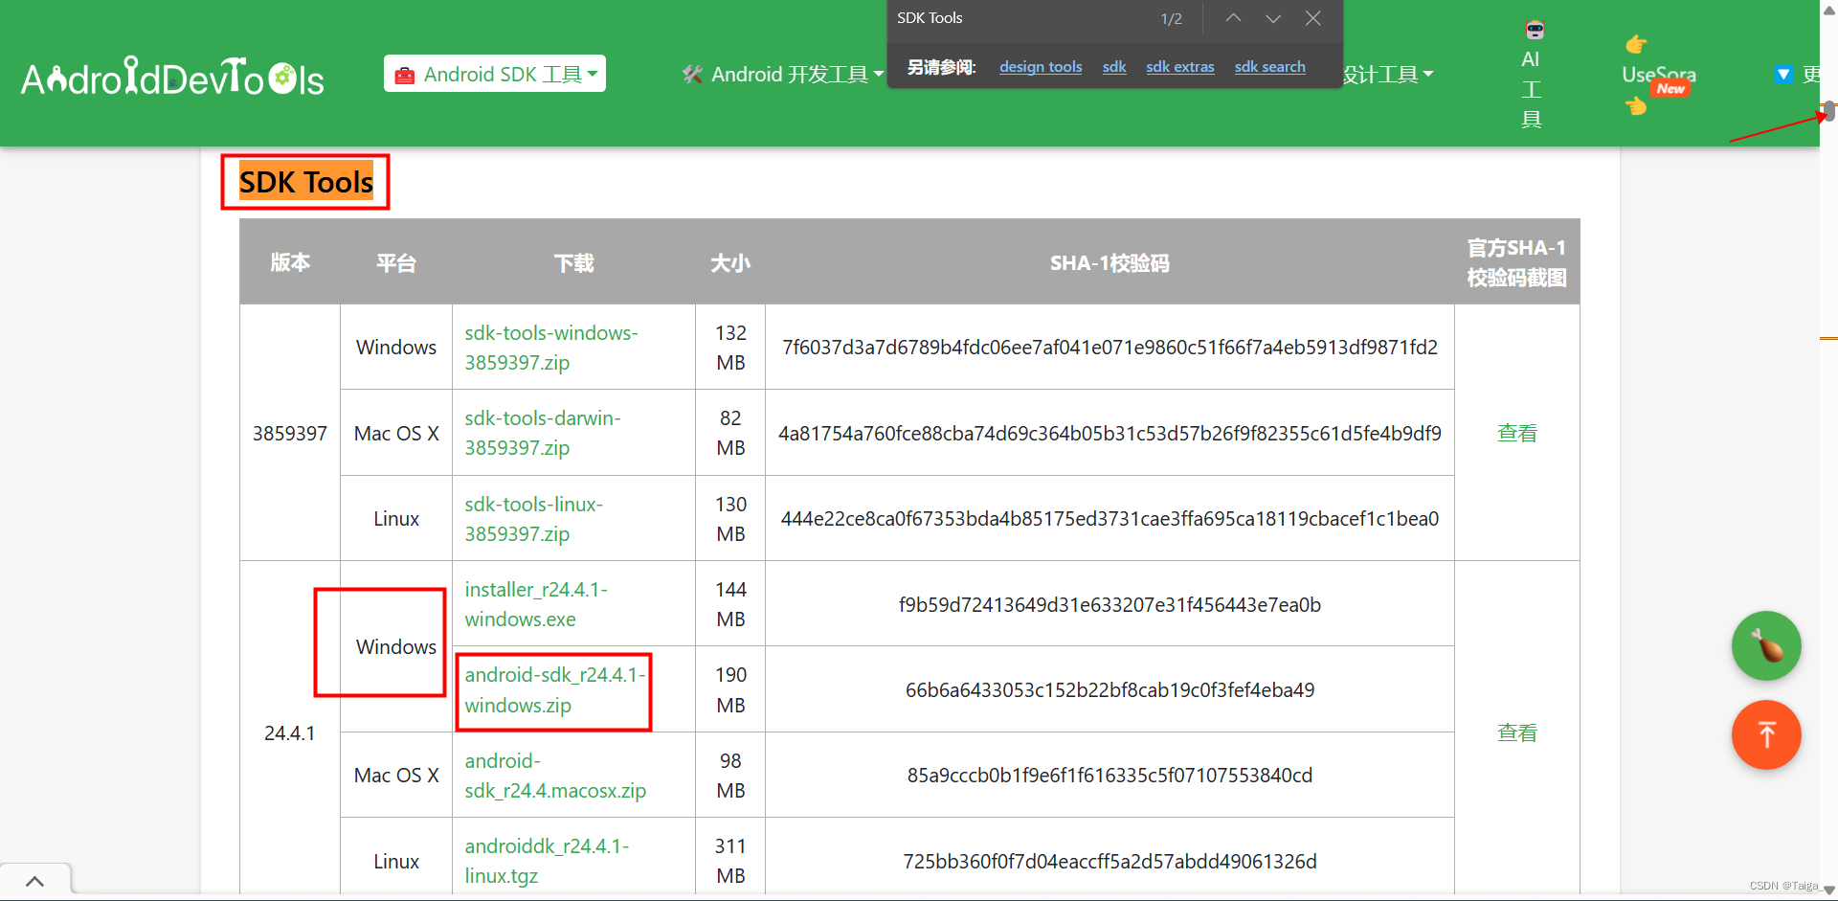Open the sdk extras suggestion link
1838x901 pixels.
[x=1180, y=67]
